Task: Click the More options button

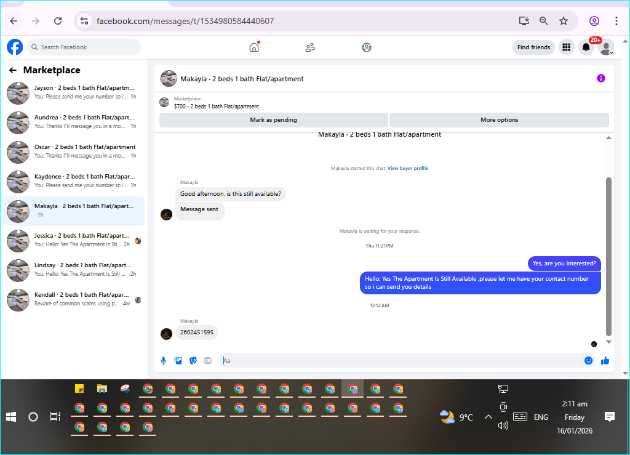Action: point(500,120)
